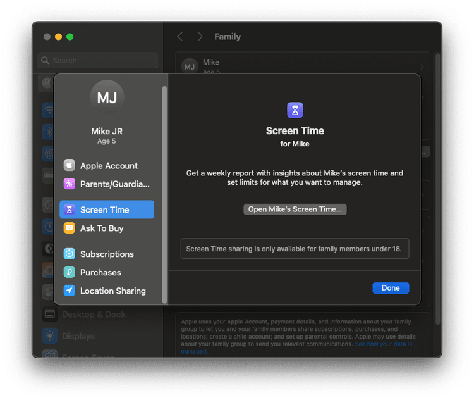Click the MJ avatar above Mike JR

pos(107,97)
